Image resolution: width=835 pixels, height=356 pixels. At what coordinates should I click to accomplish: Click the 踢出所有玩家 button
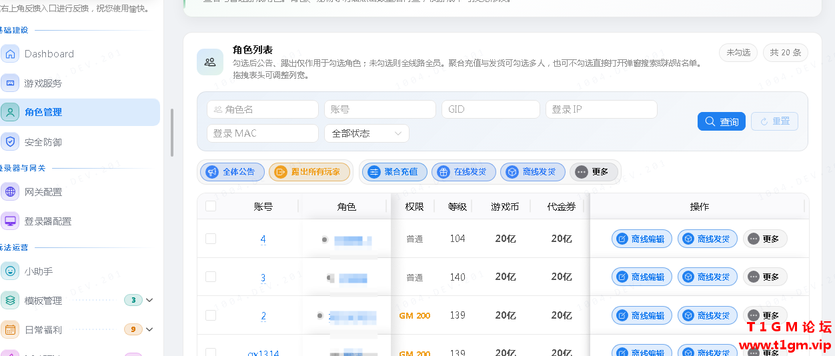tap(309, 172)
